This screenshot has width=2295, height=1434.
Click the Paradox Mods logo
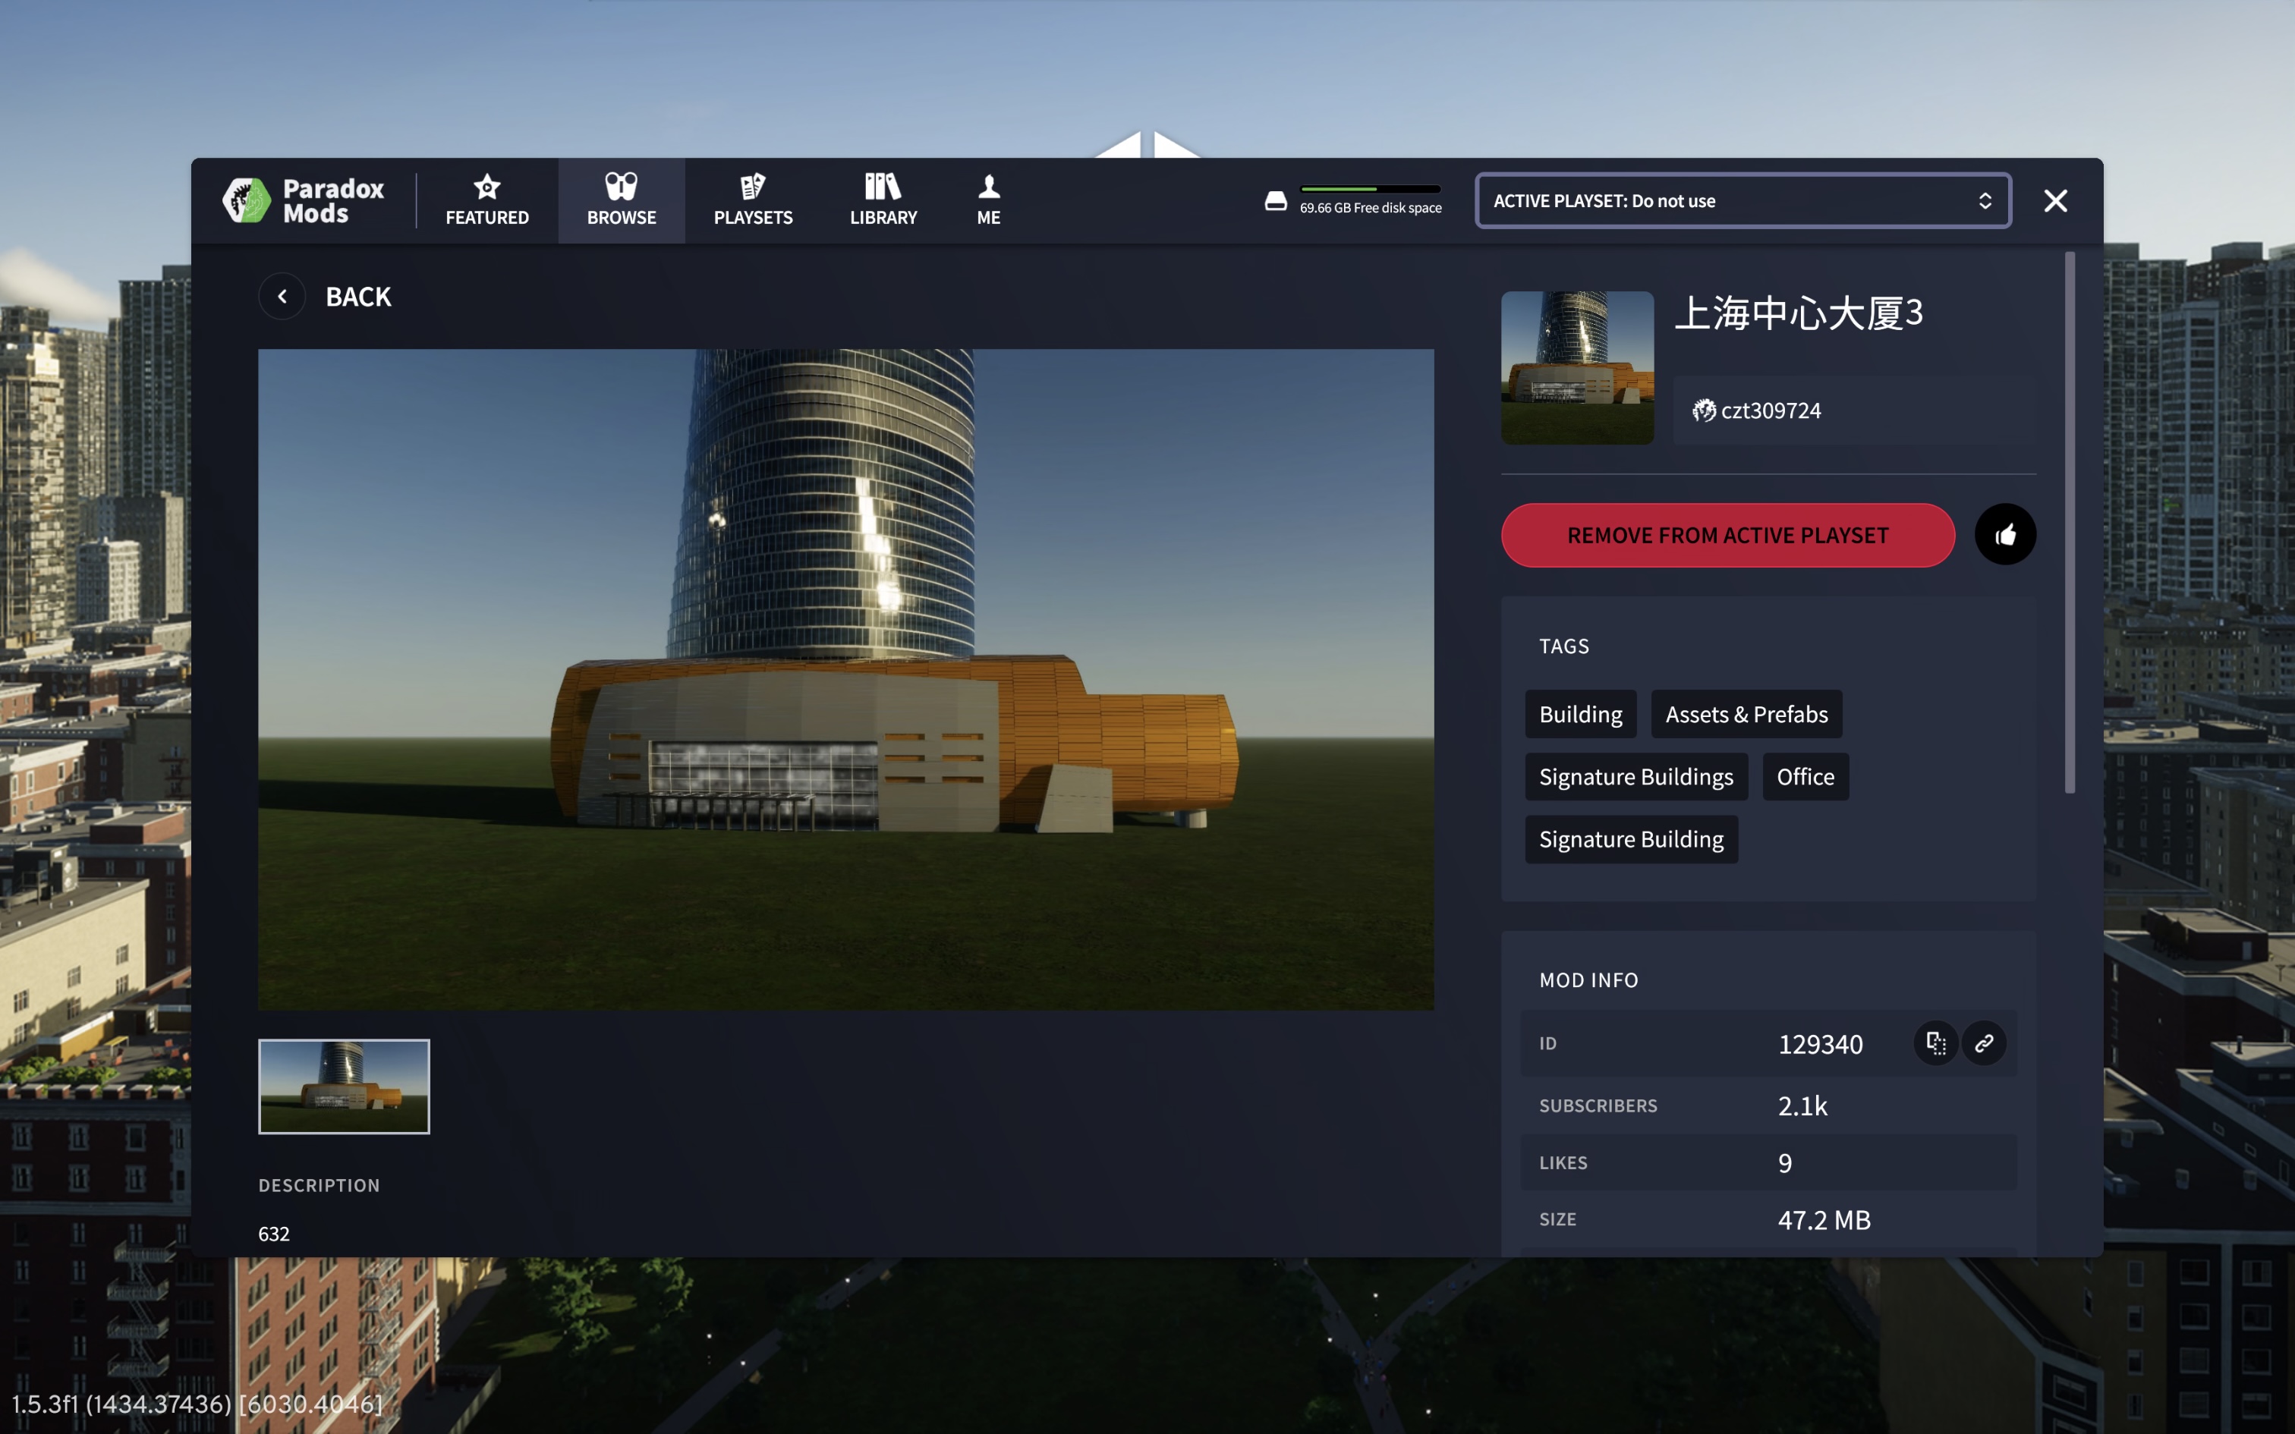point(304,200)
